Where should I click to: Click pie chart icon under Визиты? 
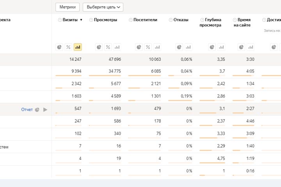click(x=59, y=47)
